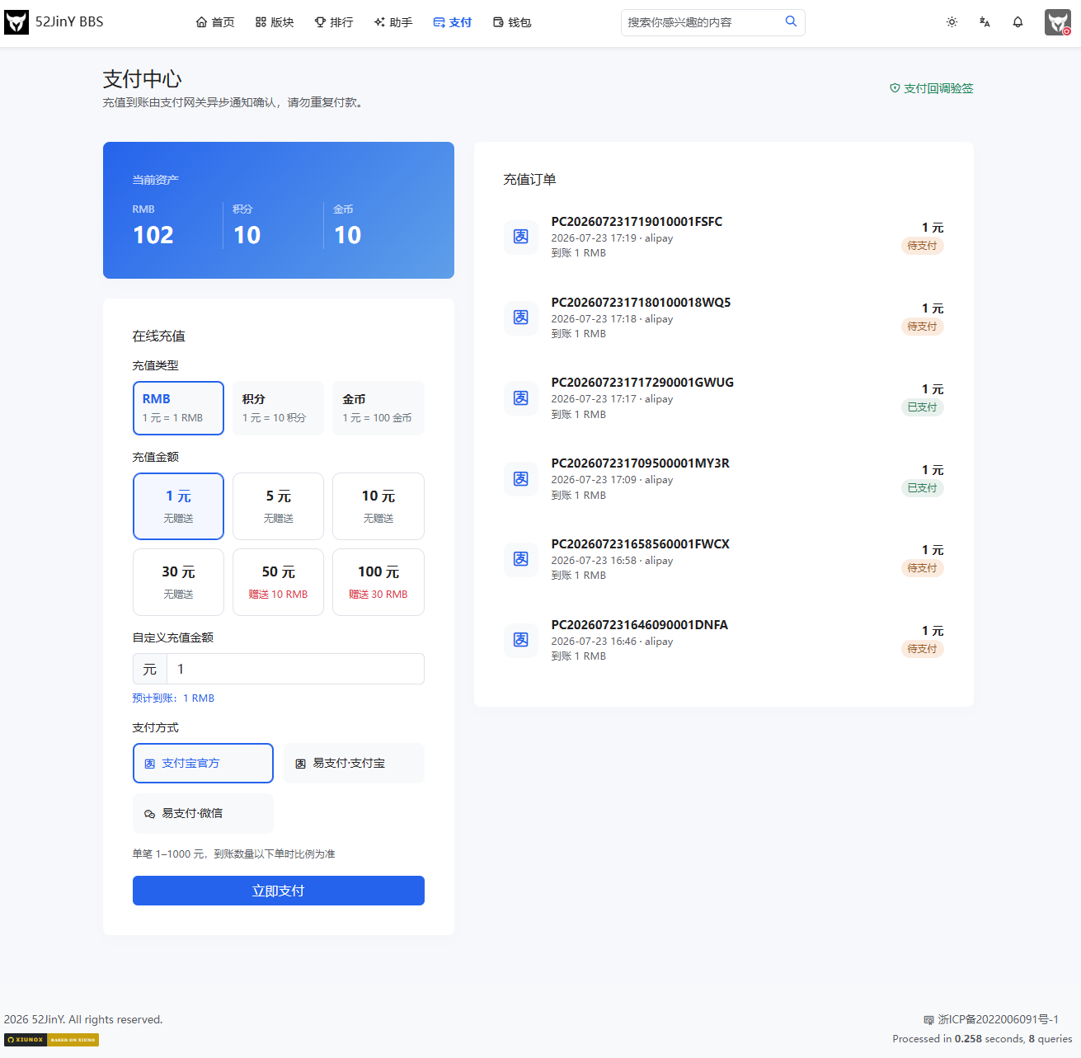The height and width of the screenshot is (1058, 1081).
Task: Open the language translation icon
Action: 985,22
